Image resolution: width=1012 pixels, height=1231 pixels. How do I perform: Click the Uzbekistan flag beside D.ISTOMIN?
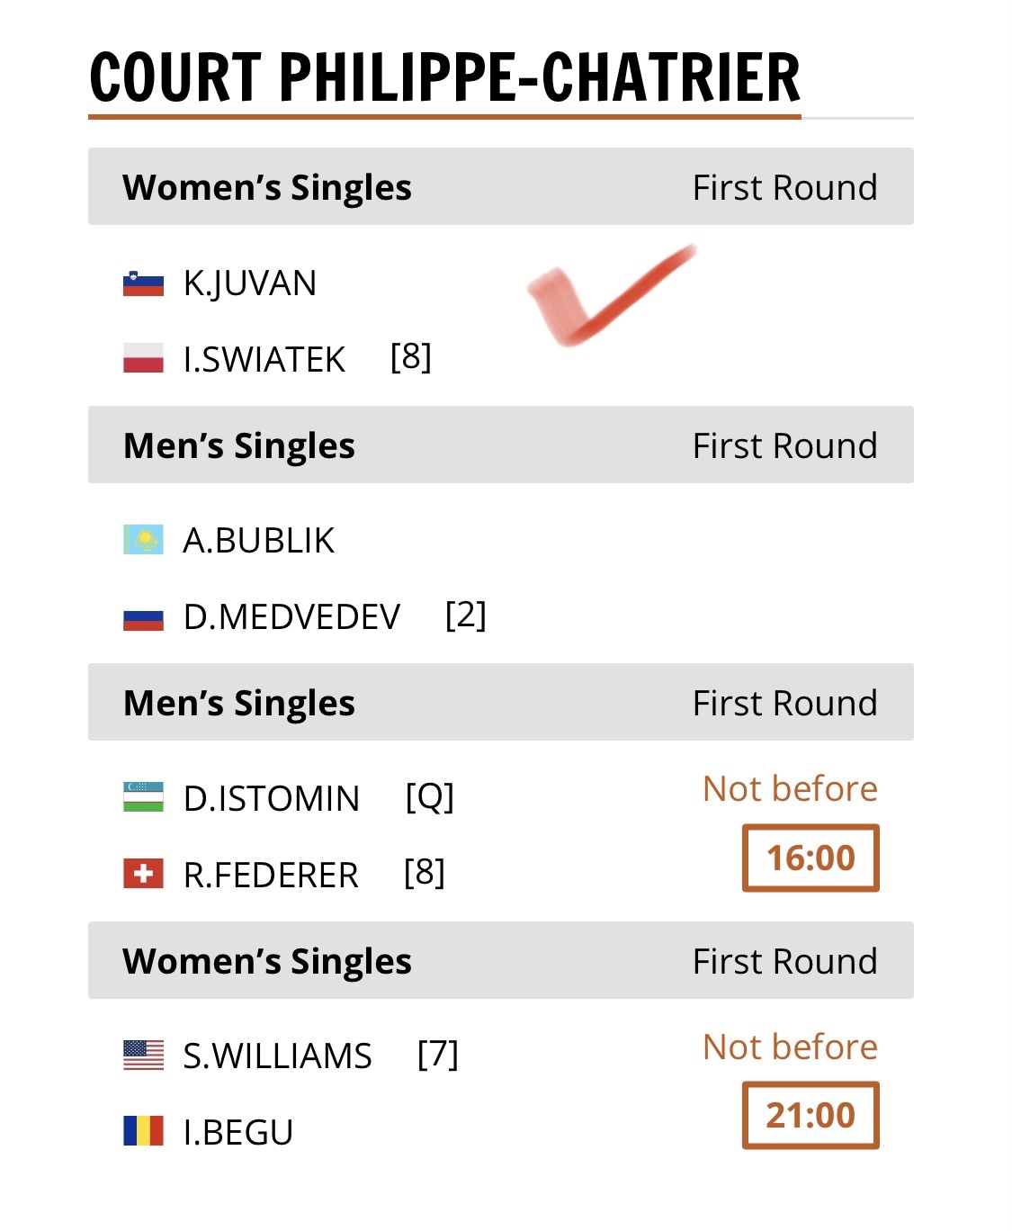click(143, 797)
